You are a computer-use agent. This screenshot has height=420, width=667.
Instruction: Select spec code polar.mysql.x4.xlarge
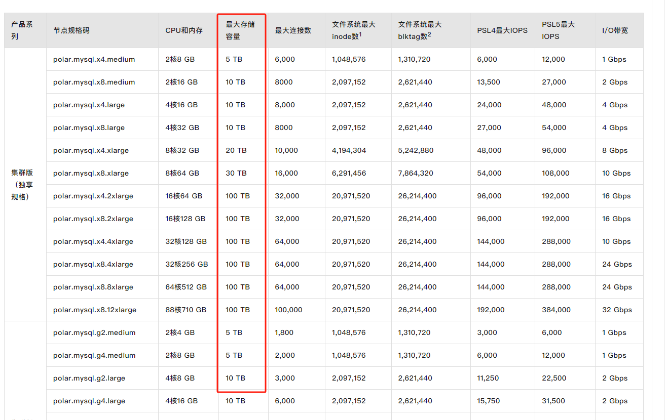(x=91, y=150)
